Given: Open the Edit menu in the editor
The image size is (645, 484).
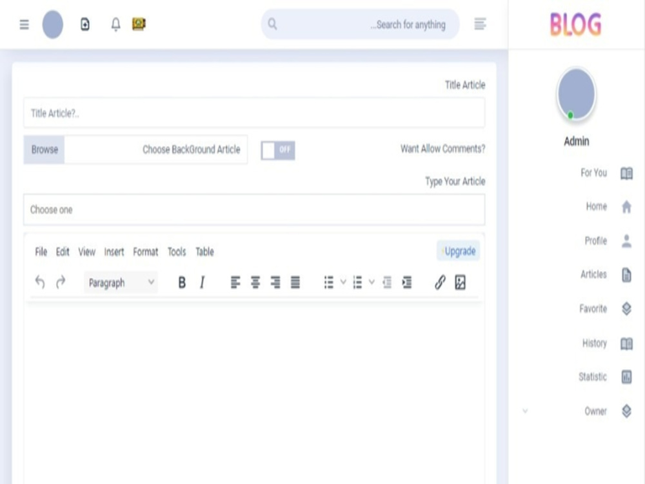Looking at the screenshot, I should pyautogui.click(x=63, y=252).
